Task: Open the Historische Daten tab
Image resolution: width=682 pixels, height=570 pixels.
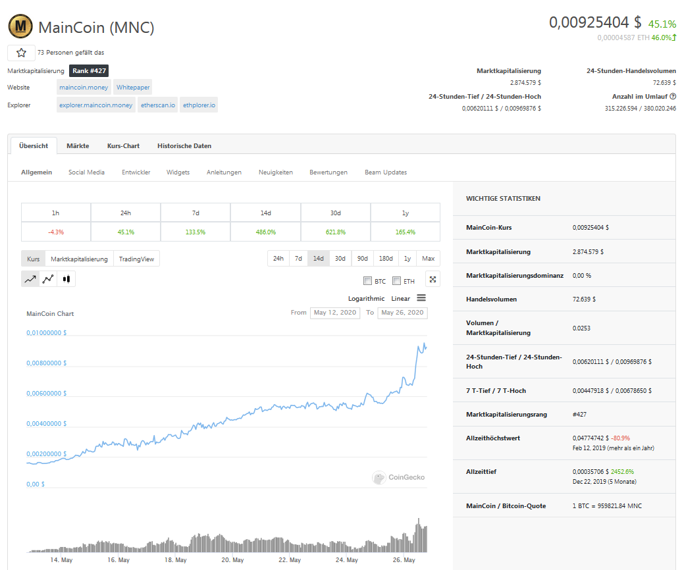Action: [x=184, y=145]
